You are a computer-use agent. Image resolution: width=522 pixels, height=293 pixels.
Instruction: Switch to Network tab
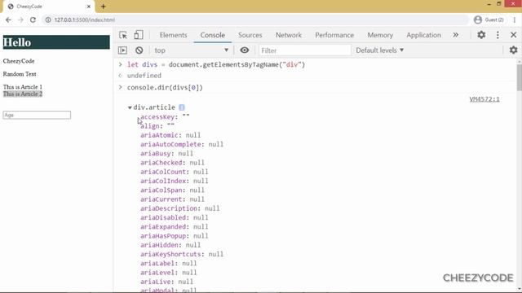(x=288, y=35)
